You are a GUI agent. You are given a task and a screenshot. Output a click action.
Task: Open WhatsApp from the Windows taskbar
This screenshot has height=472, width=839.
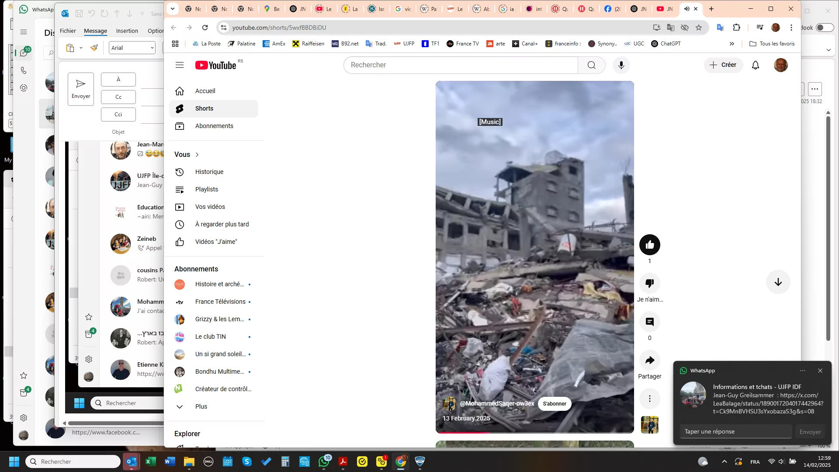pos(324,462)
